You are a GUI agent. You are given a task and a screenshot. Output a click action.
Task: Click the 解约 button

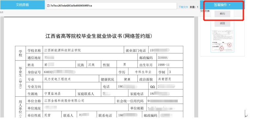pyautogui.click(x=222, y=14)
